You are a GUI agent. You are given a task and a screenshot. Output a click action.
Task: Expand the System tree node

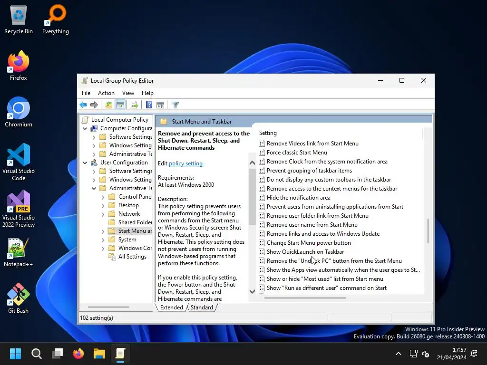pyautogui.click(x=103, y=240)
